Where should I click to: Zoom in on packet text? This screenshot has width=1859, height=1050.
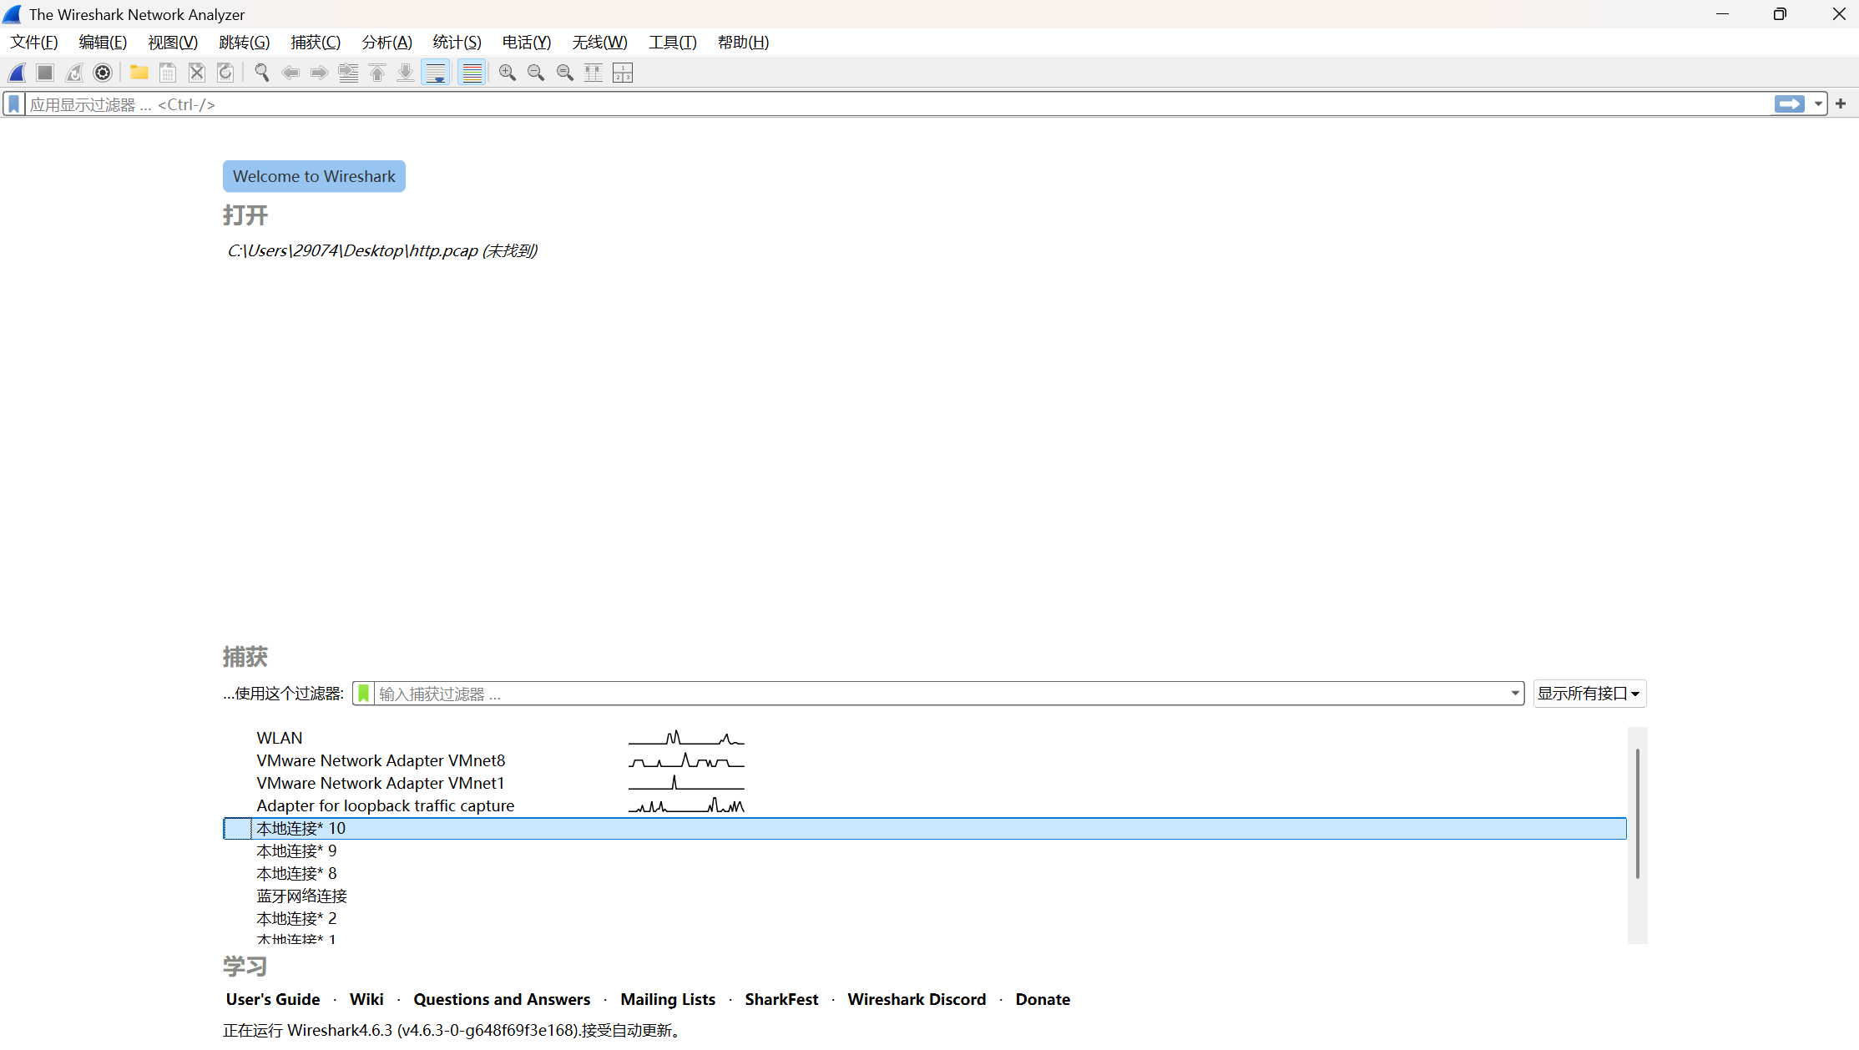pos(507,73)
